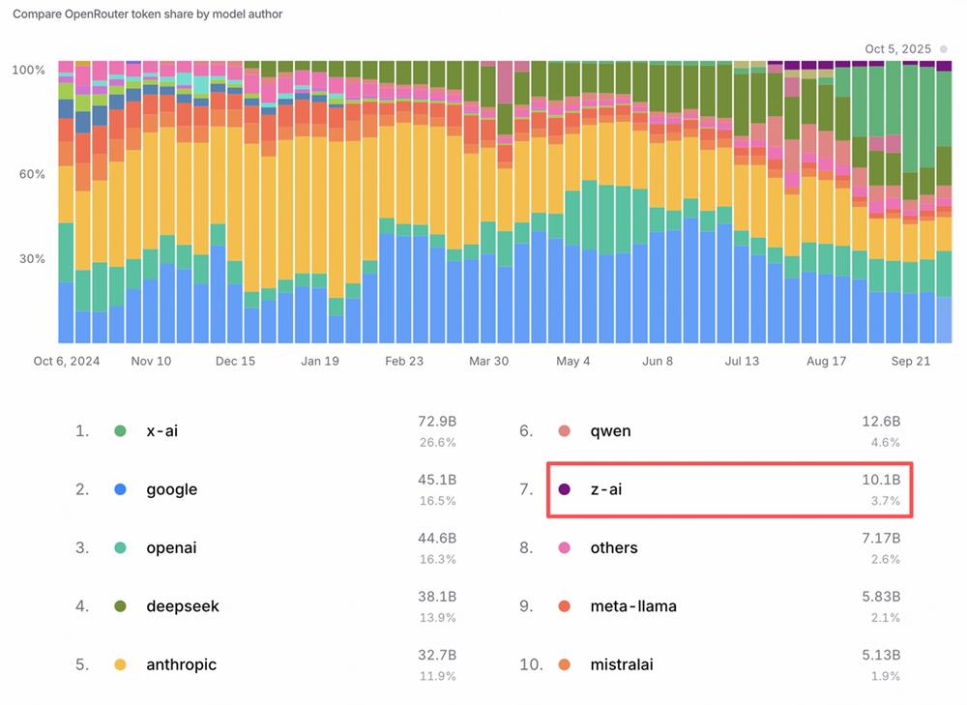Click the olive deepseek legend dot
This screenshot has width=967, height=705.
click(x=120, y=606)
